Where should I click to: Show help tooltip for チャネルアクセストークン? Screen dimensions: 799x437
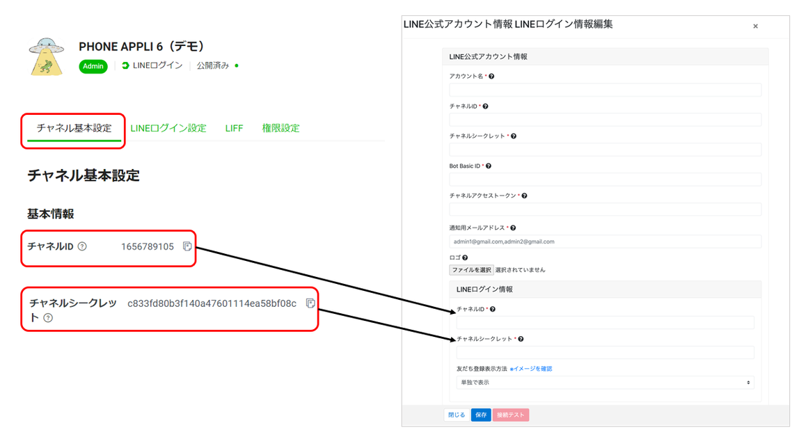[x=524, y=196]
